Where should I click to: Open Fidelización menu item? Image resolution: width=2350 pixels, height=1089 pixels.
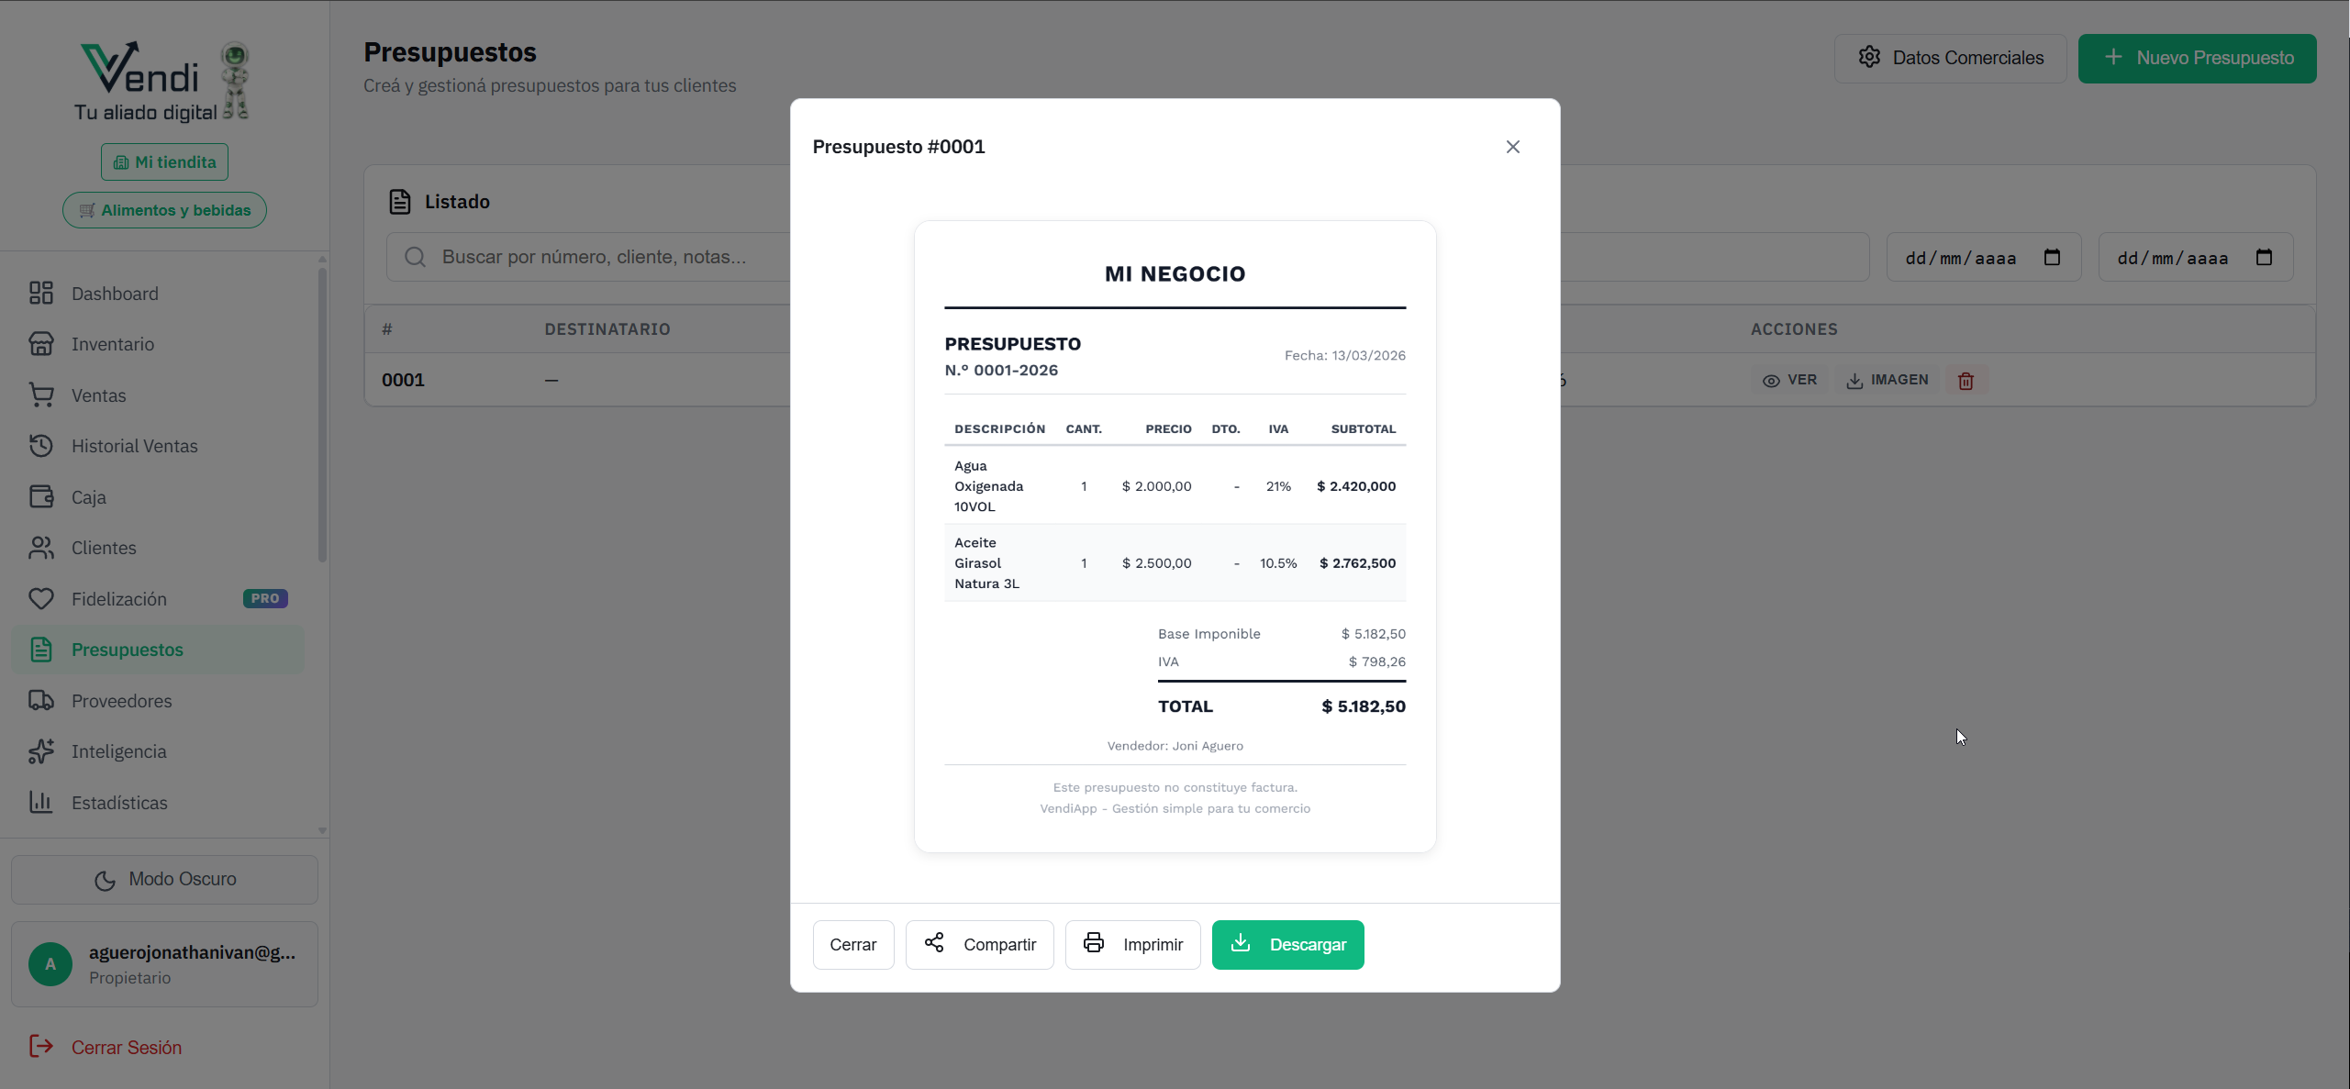(119, 599)
